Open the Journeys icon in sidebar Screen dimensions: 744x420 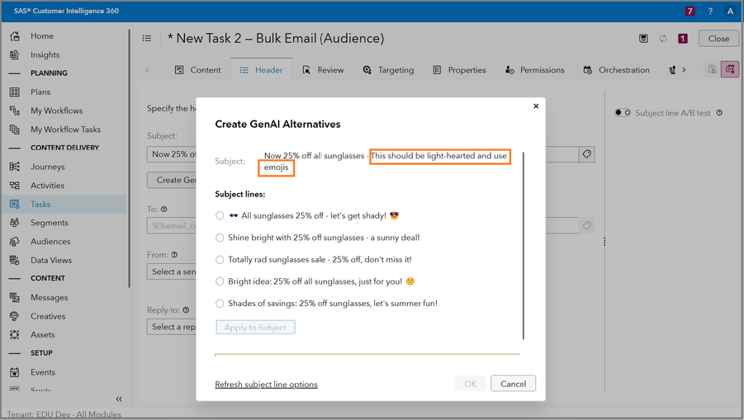(x=15, y=167)
